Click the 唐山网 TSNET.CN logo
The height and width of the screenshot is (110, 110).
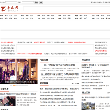tap(10, 9)
